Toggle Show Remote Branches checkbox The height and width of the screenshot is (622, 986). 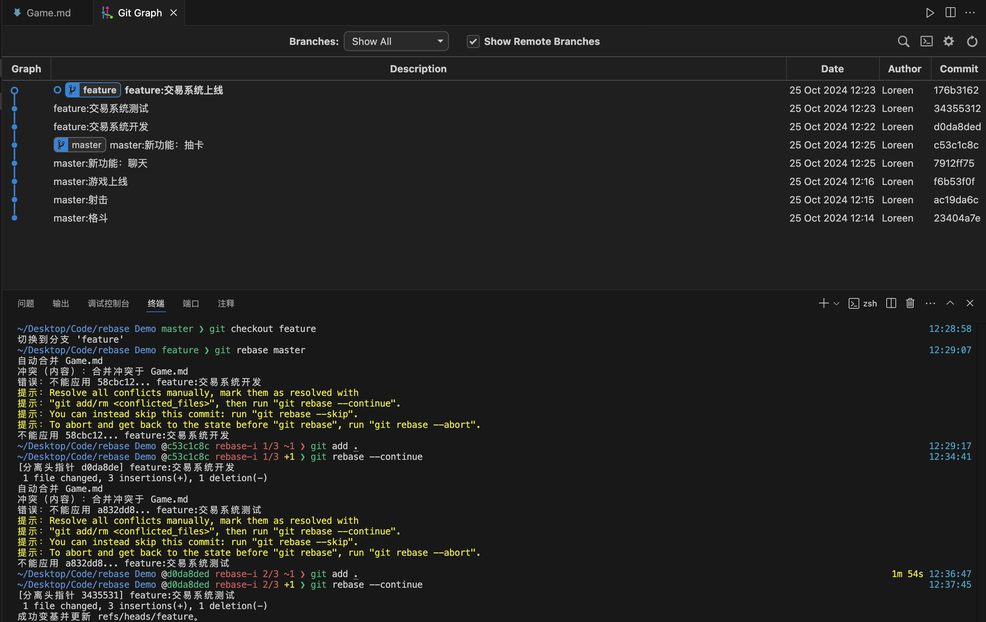473,41
